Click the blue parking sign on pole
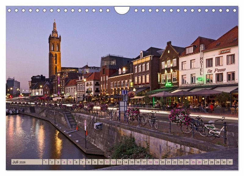The width and height of the screenshot is (244, 176). (x=124, y=92)
